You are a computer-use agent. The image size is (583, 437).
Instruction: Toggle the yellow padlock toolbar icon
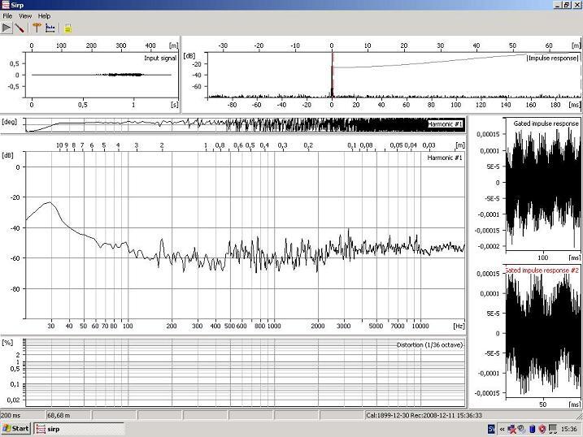[x=68, y=28]
